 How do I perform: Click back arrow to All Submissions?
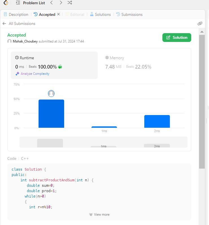(x=4, y=24)
